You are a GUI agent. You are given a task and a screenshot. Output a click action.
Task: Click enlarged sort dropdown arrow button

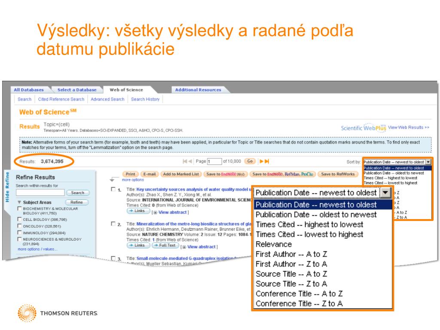coord(385,193)
